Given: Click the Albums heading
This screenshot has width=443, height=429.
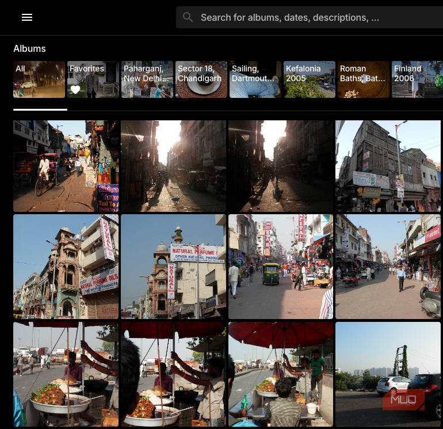Looking at the screenshot, I should coord(29,48).
